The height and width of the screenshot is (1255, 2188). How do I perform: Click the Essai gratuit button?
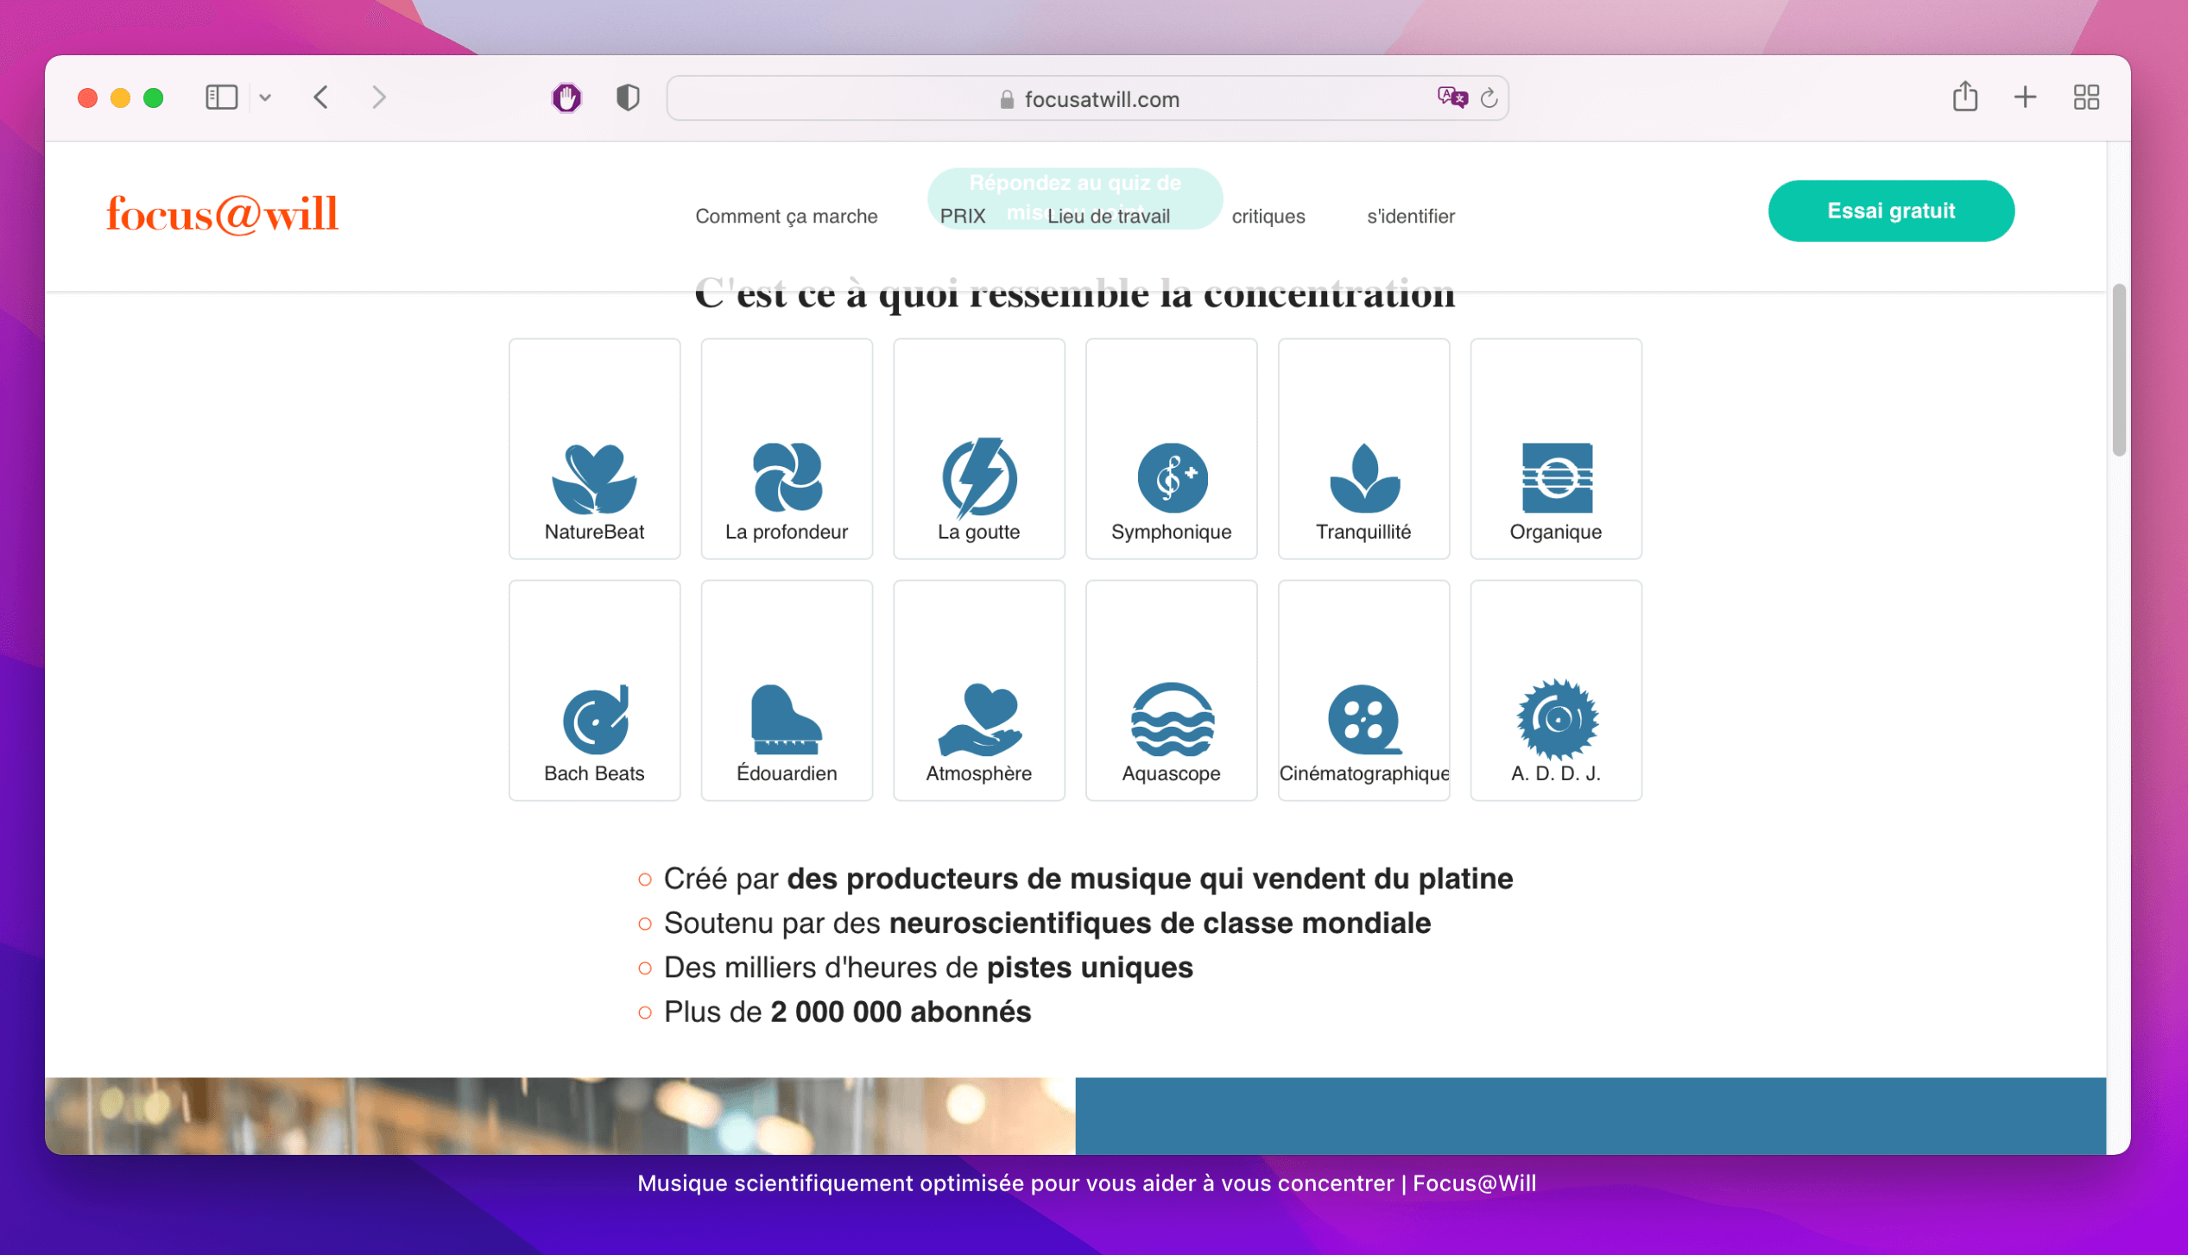[x=1892, y=211]
